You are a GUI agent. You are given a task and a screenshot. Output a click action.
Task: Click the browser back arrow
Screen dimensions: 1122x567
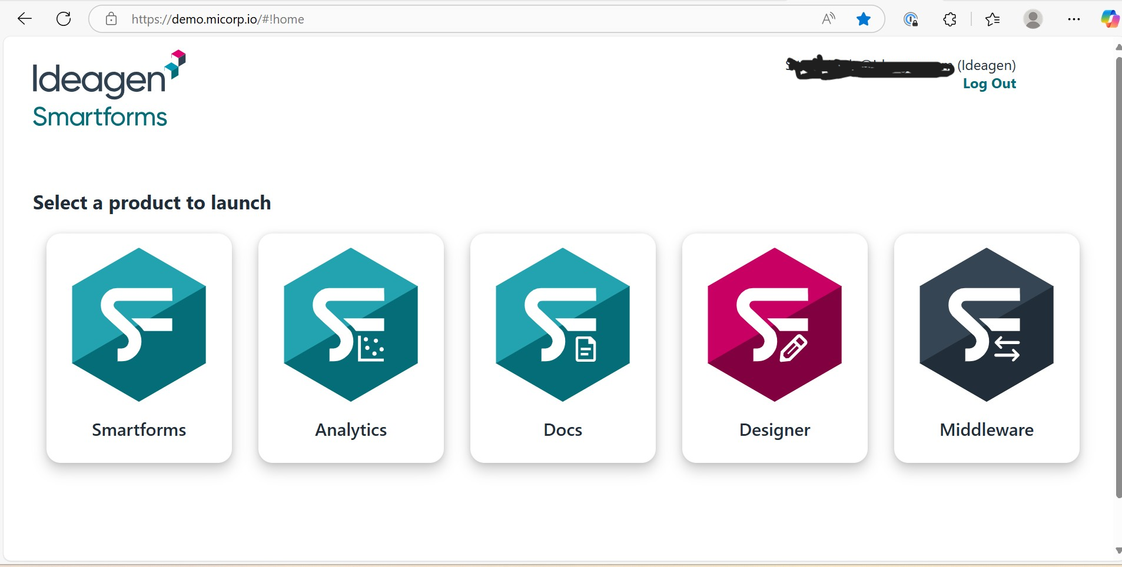pos(25,19)
